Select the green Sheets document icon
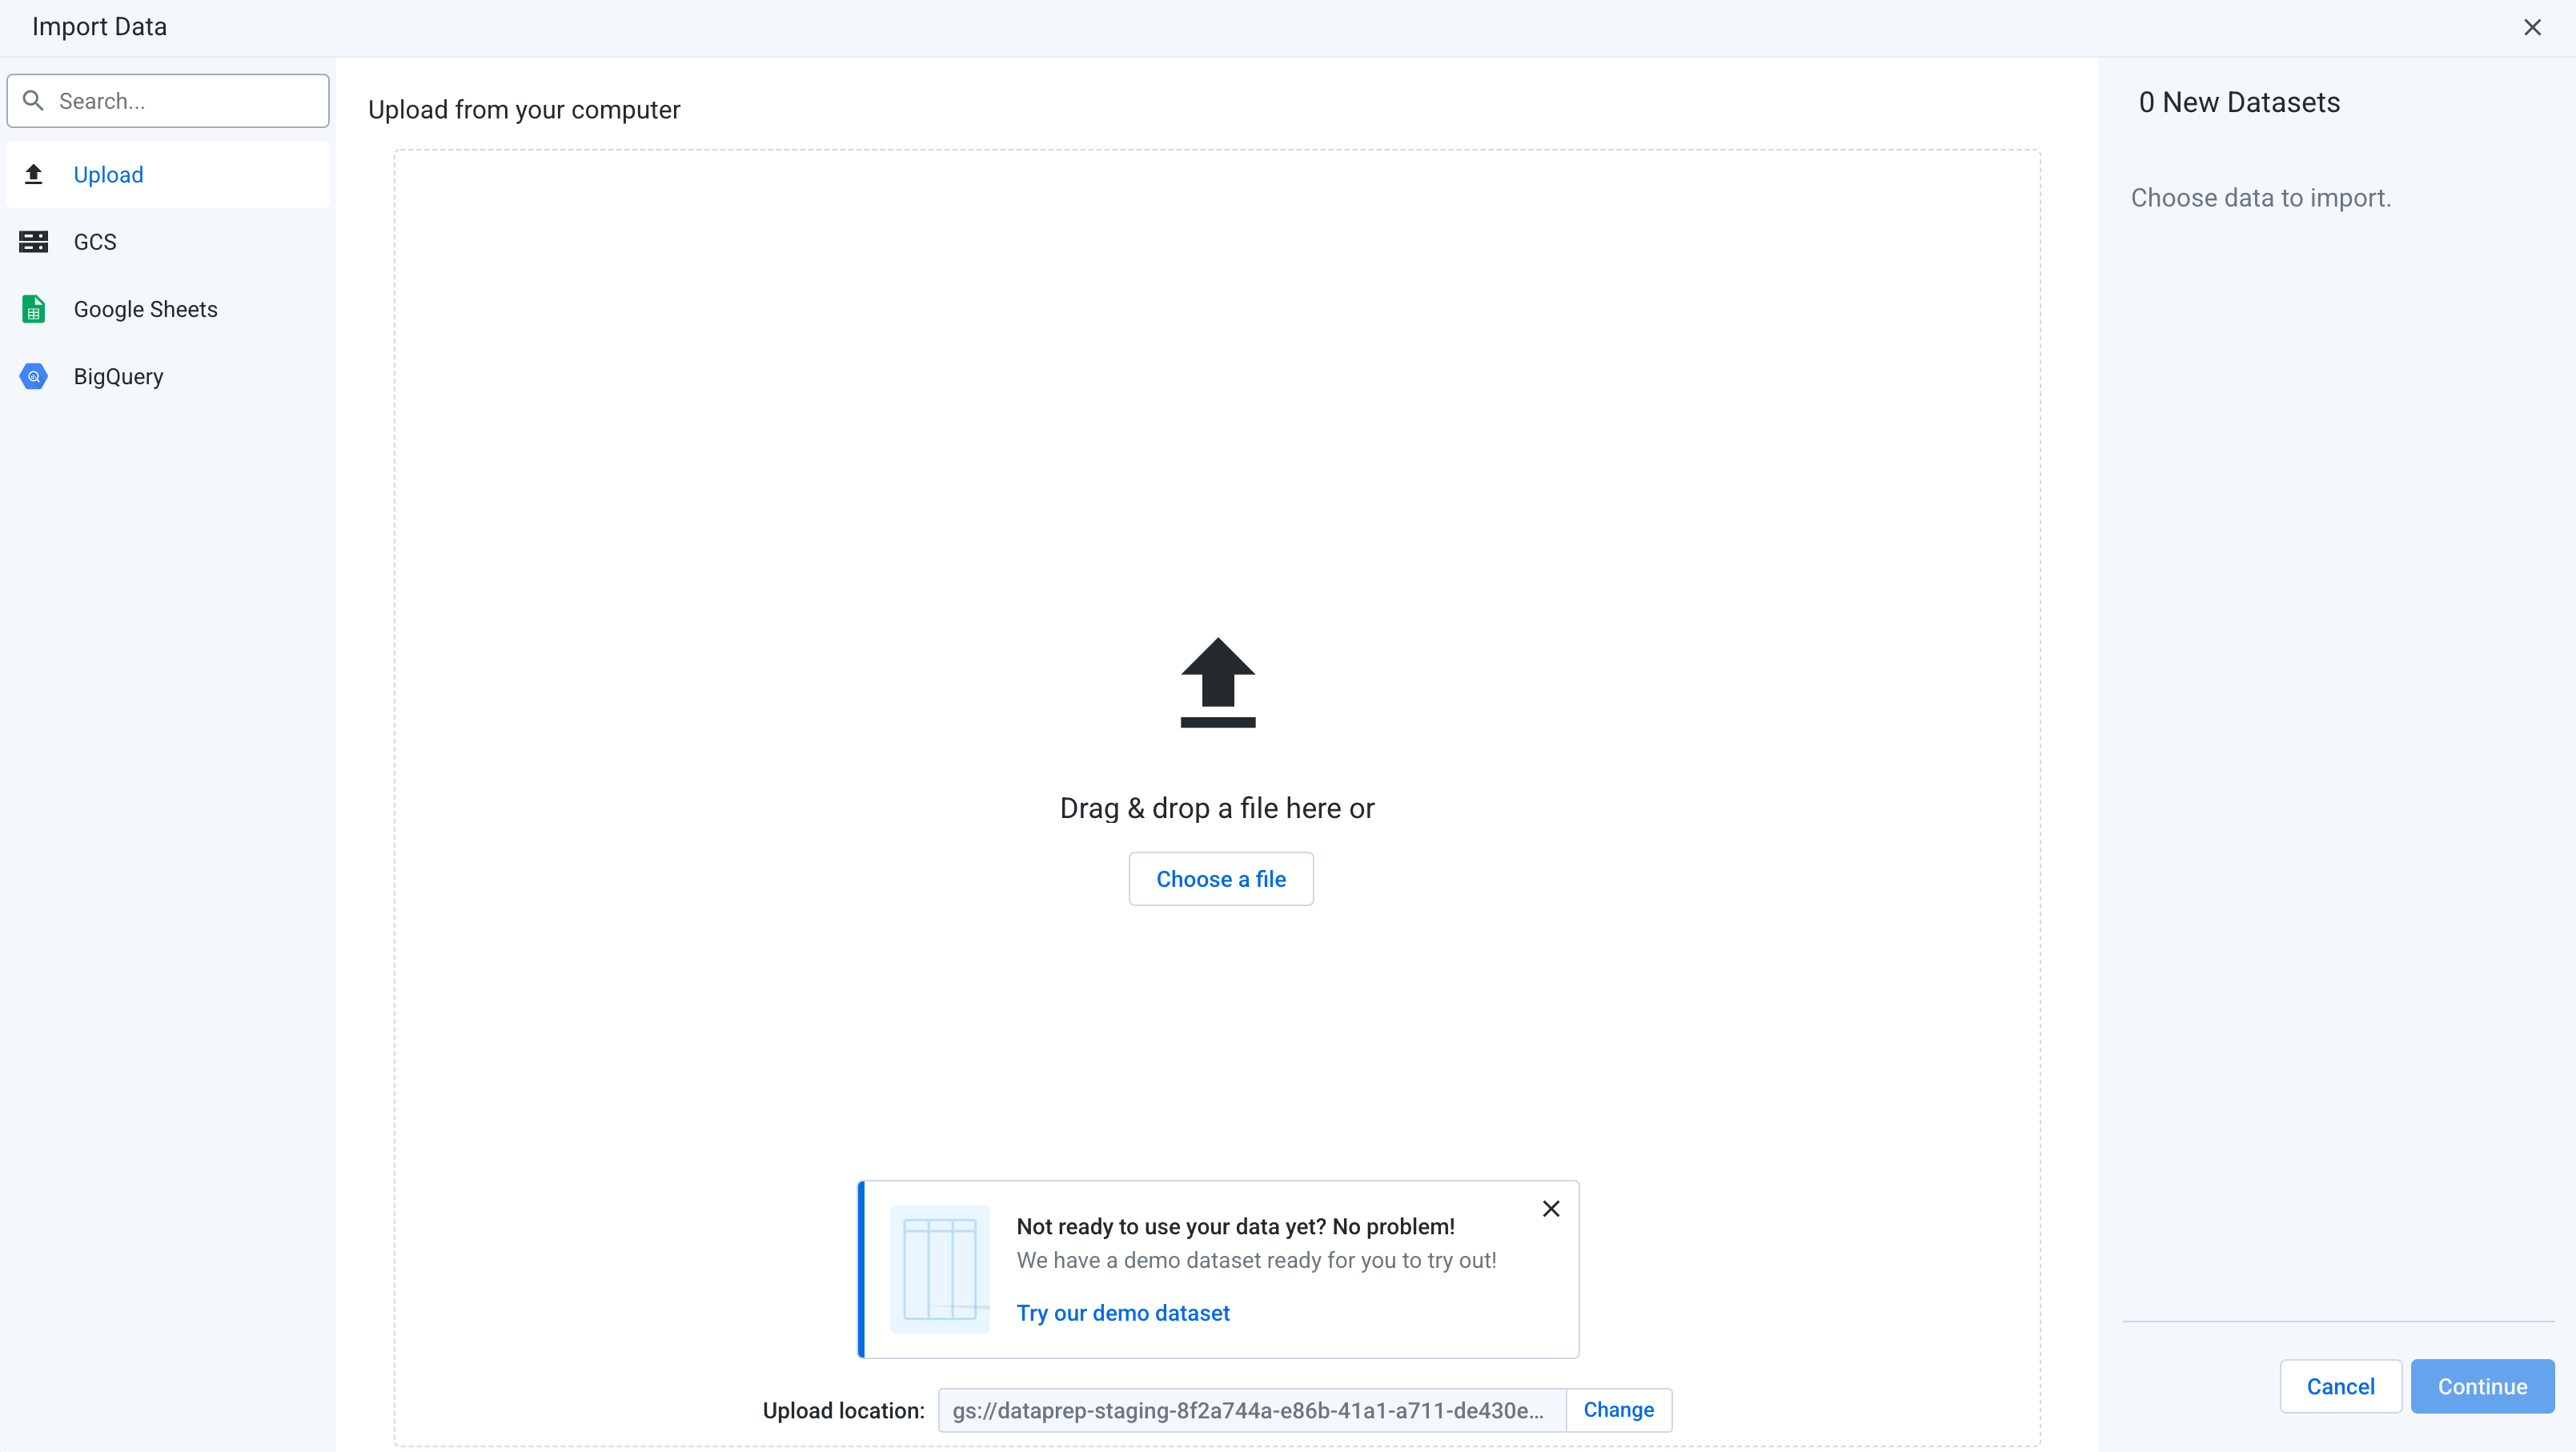2576x1452 pixels. (x=34, y=309)
